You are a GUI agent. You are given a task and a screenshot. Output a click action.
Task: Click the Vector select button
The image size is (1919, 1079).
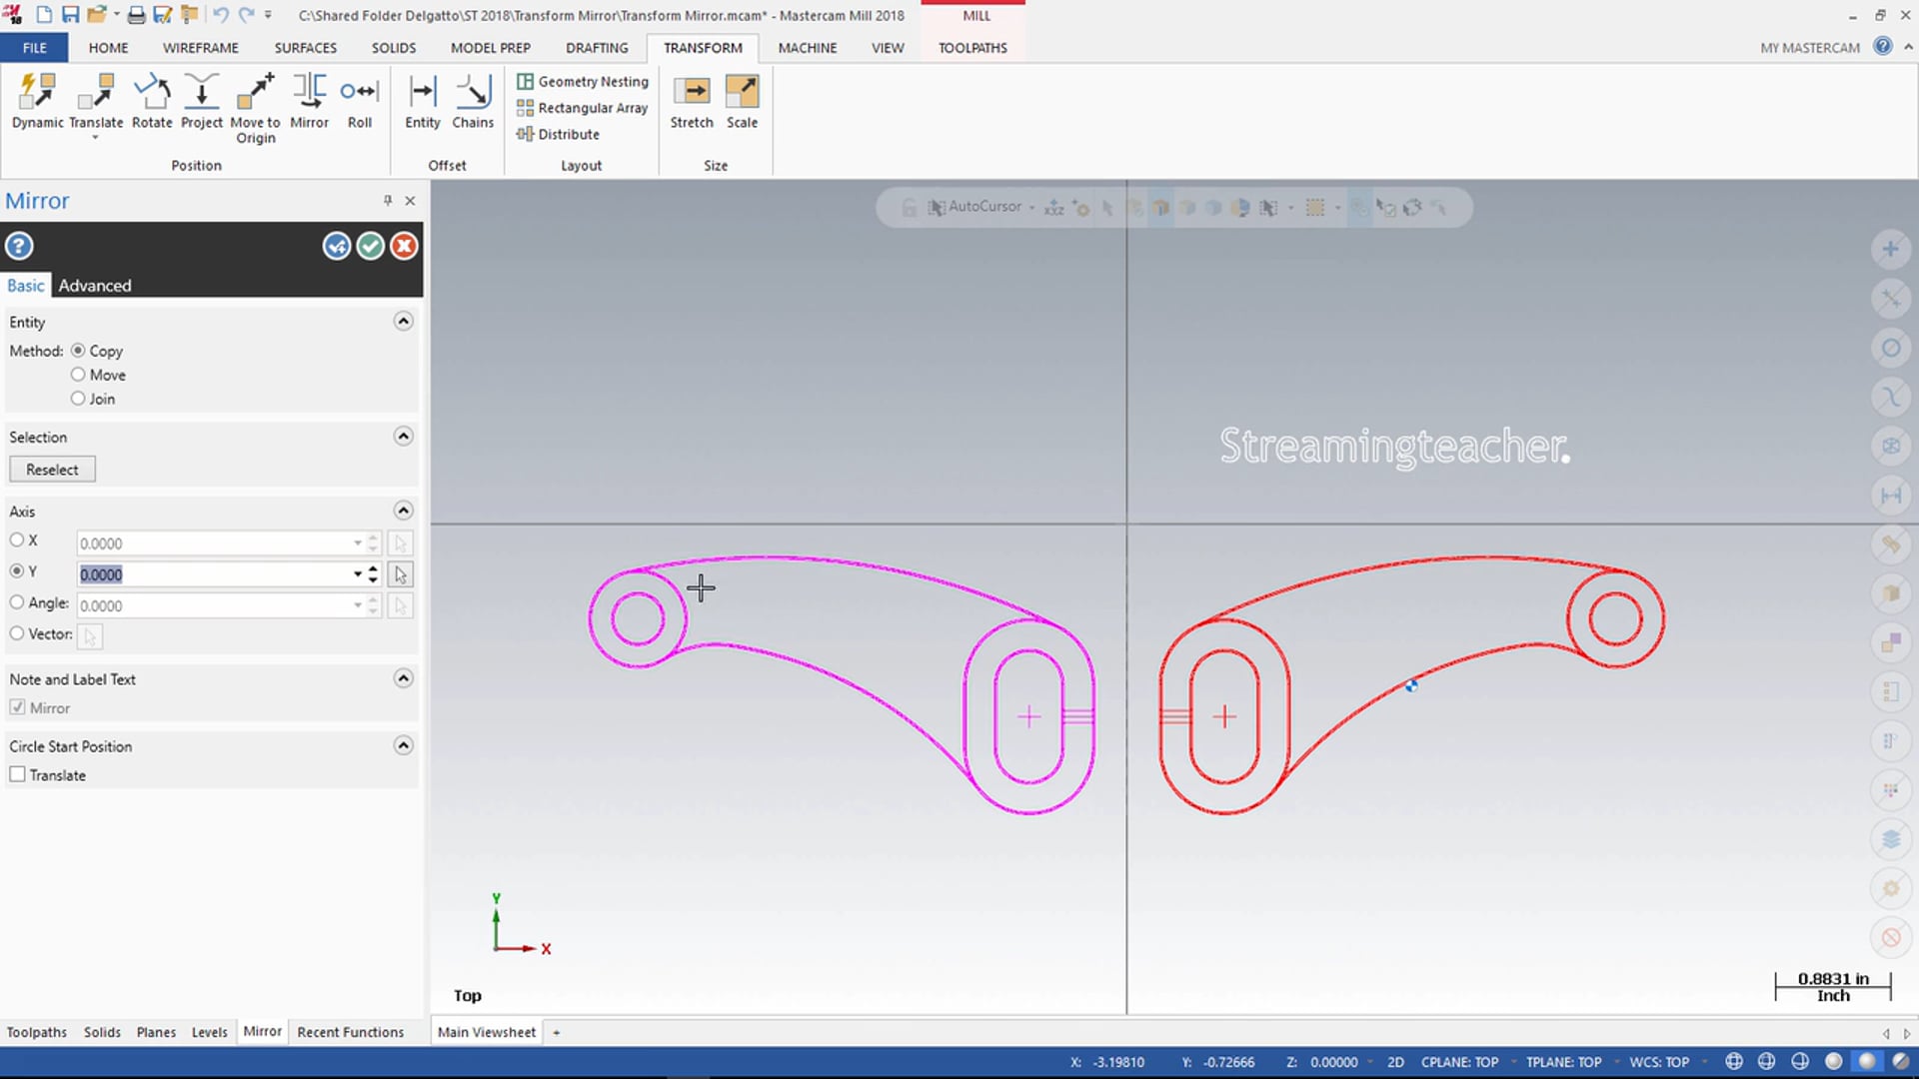point(90,636)
